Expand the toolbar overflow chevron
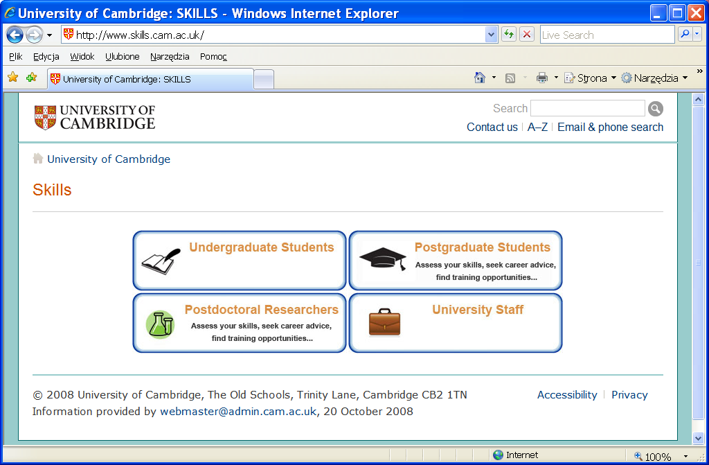709x465 pixels. [x=699, y=71]
